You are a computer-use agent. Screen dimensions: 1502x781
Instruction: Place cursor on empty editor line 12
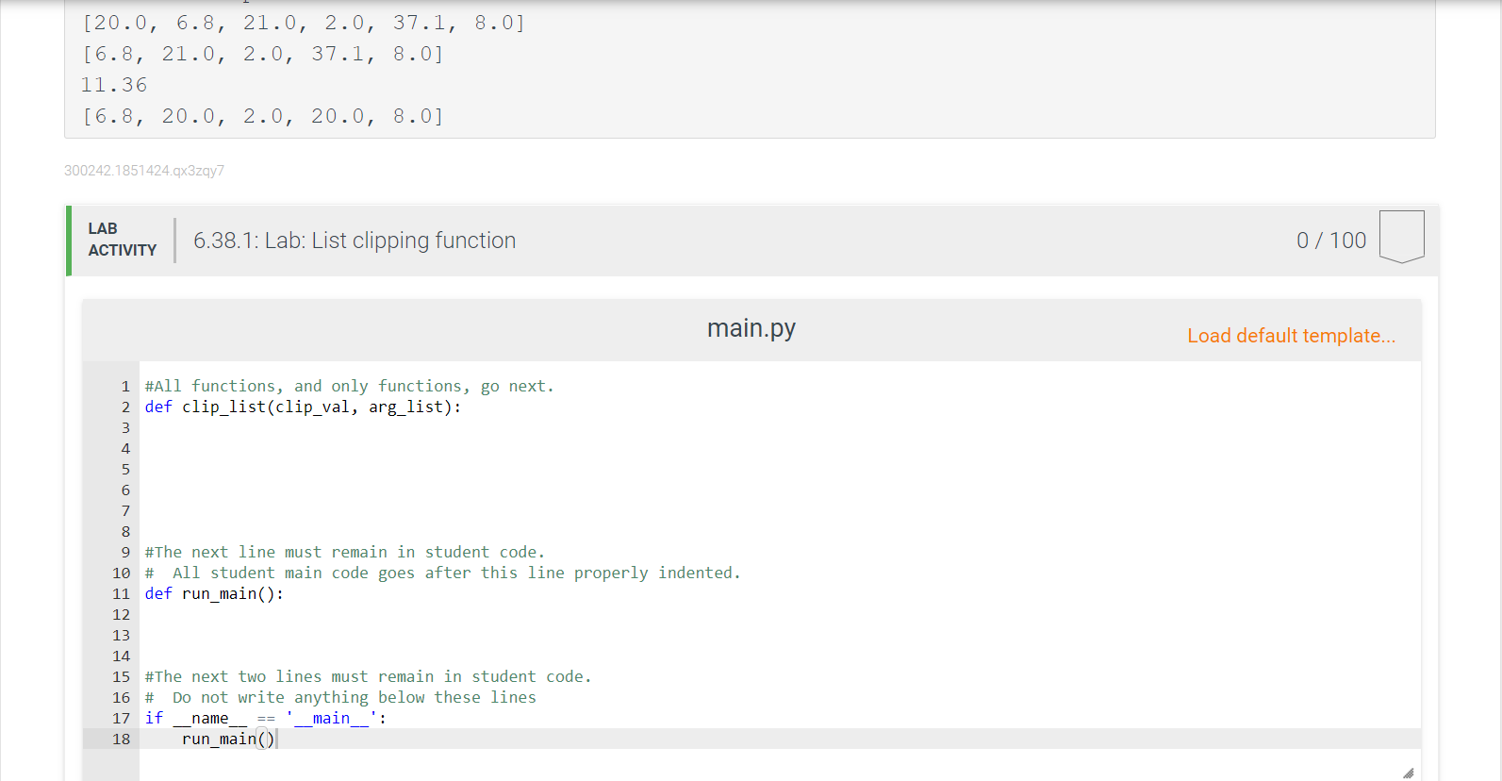(780, 614)
